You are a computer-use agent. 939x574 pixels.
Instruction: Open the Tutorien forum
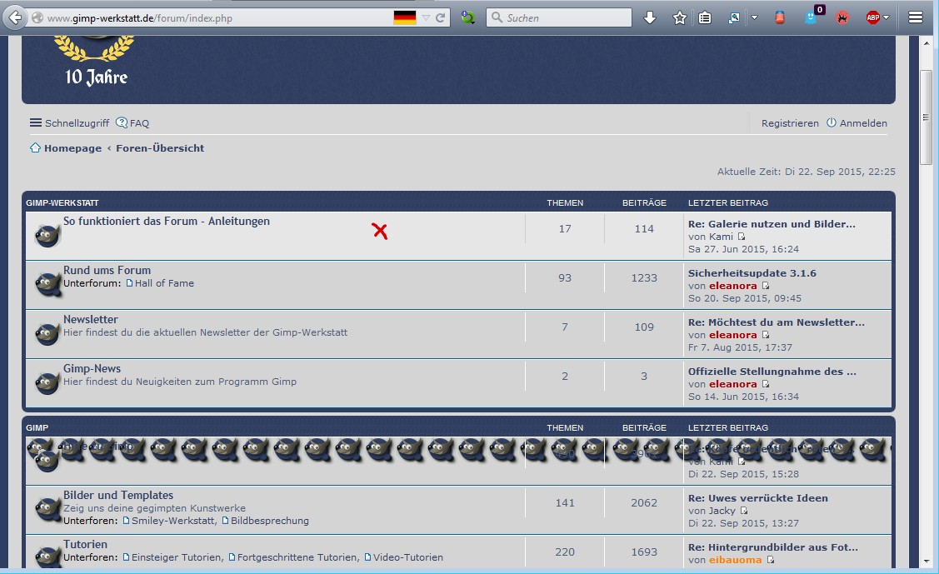tap(85, 544)
